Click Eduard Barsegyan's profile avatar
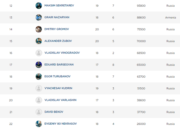180x129 pixels. [39, 65]
